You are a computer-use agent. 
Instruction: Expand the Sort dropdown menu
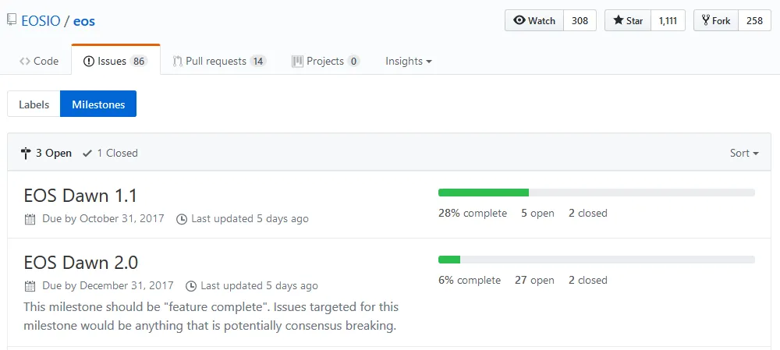click(744, 153)
